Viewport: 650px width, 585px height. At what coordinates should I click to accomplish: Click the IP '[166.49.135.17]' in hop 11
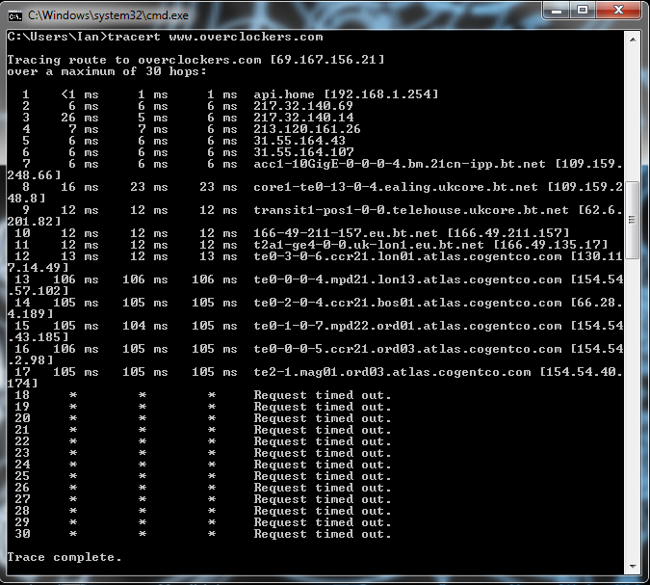point(551,245)
